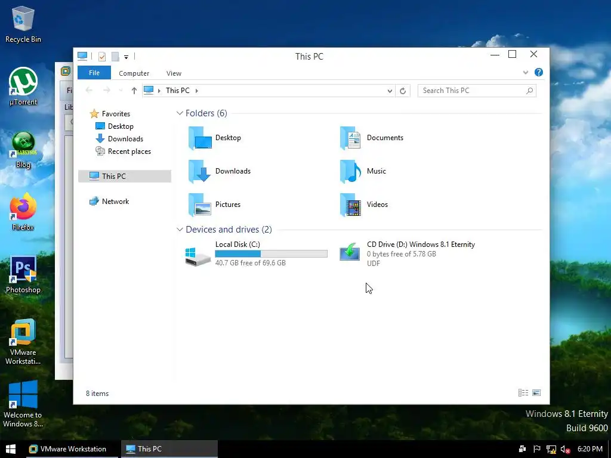Click the taskbar clock showing 6:20 PM
The height and width of the screenshot is (458, 611).
click(590, 449)
